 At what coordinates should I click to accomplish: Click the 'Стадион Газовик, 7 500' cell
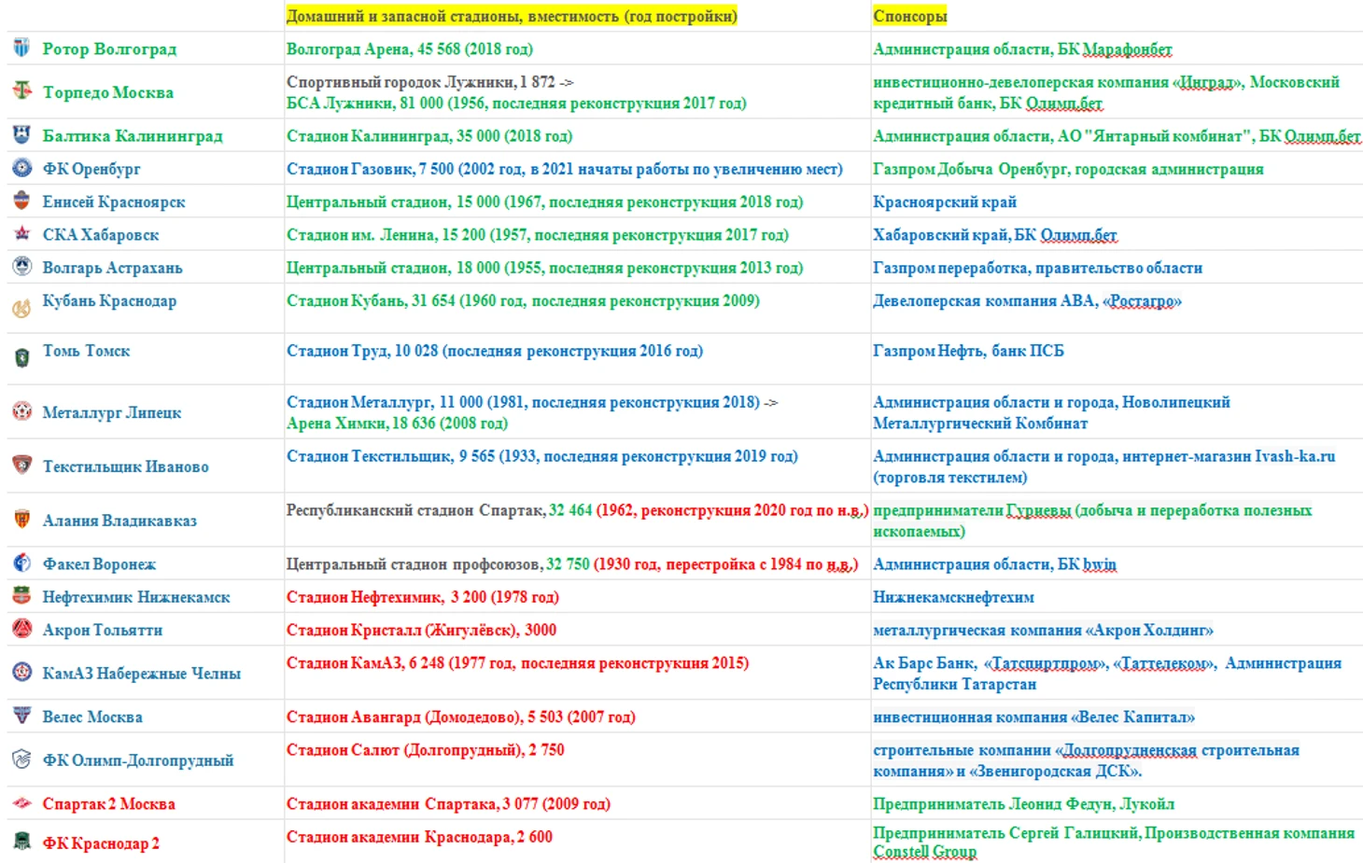(x=565, y=169)
